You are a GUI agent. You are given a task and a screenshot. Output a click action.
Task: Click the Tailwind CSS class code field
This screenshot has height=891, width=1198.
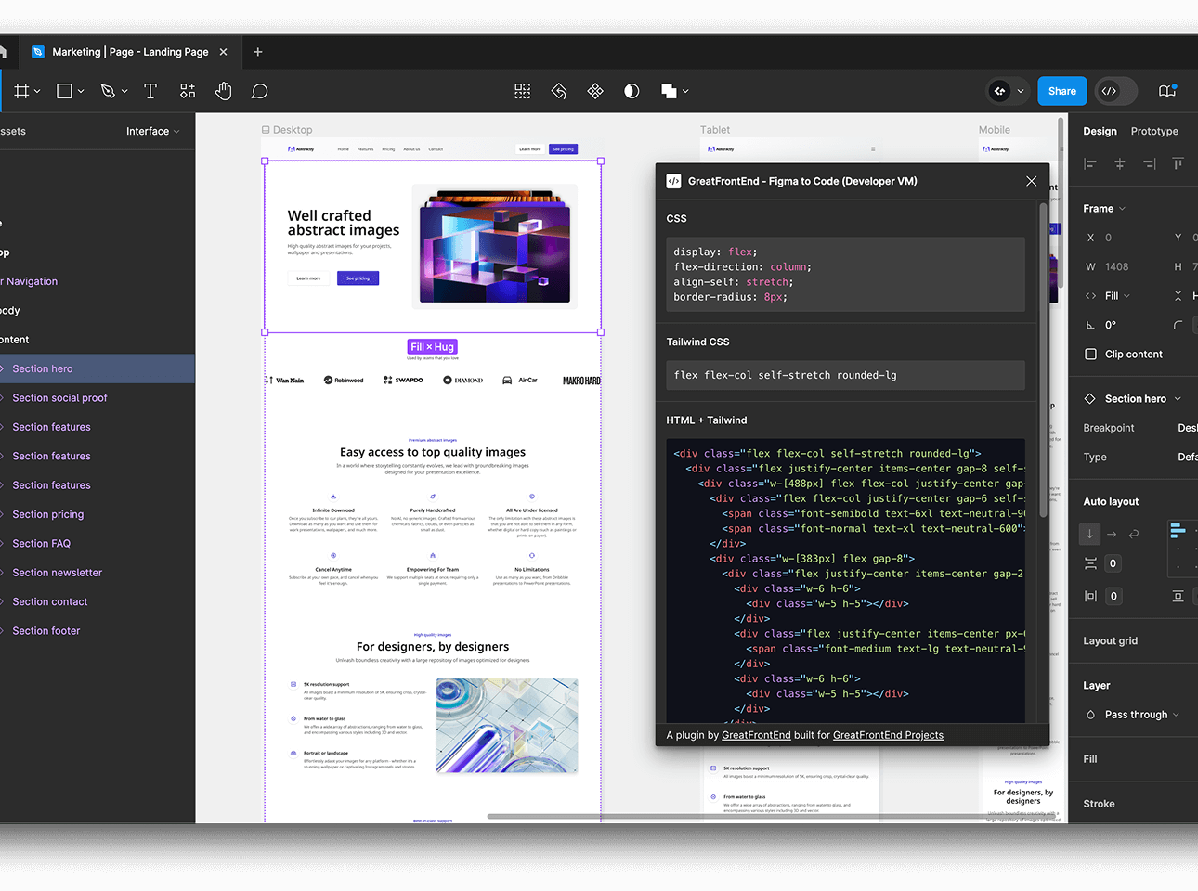[x=845, y=376]
